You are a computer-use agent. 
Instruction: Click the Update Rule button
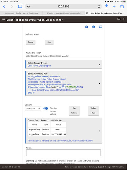[93, 111]
